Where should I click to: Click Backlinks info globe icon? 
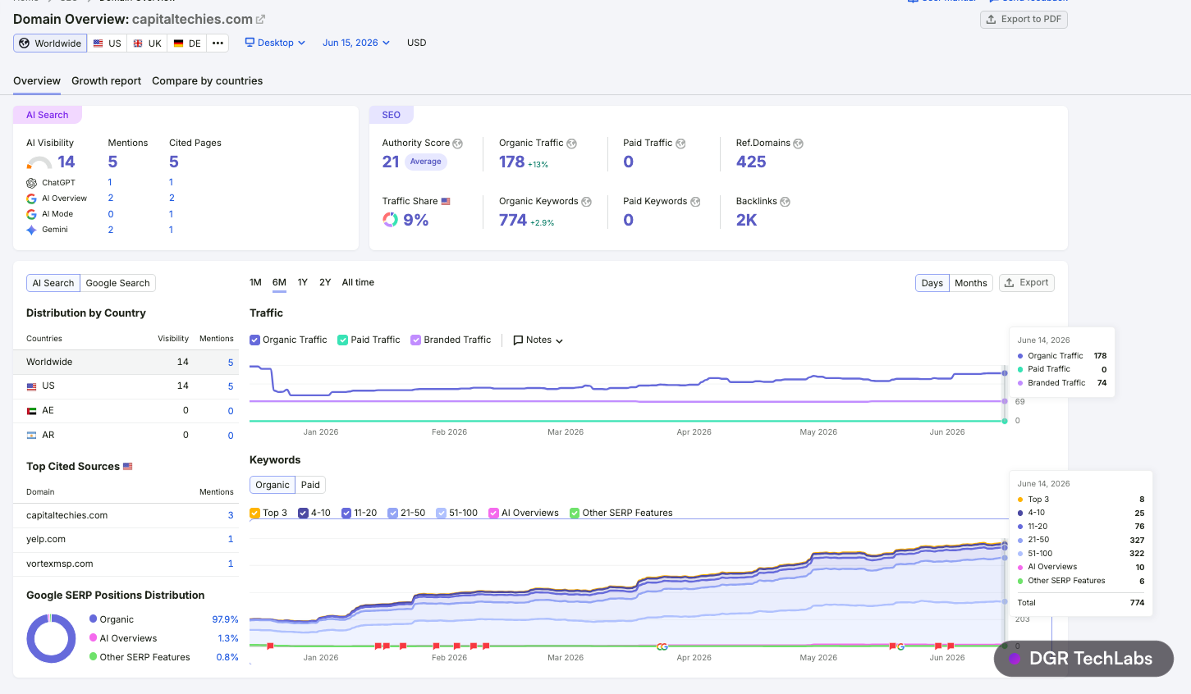[786, 202]
